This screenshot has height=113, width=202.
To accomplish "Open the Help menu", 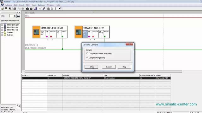I will (x=58, y=5).
